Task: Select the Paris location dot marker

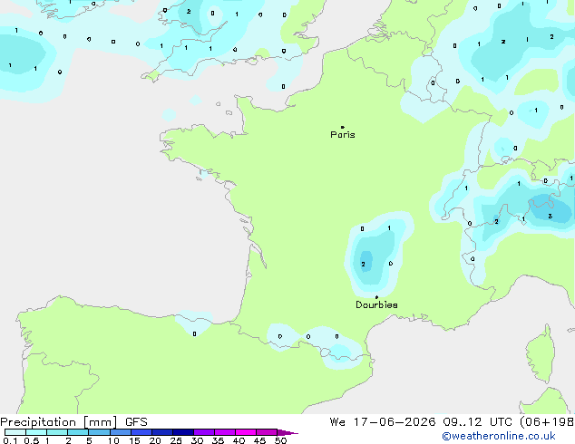Action: (x=343, y=127)
